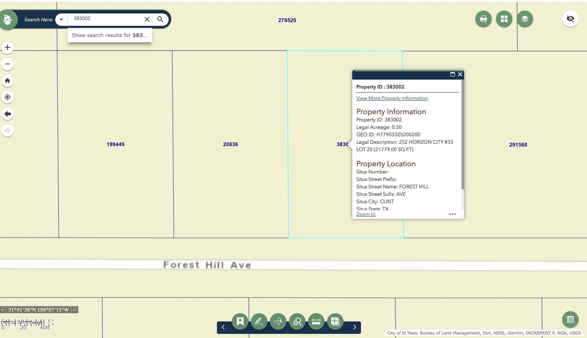Select the Measurement tool
587x338 pixels.
click(x=316, y=321)
